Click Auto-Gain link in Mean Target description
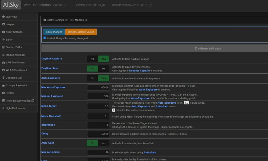The width and height of the screenshot is (268, 161). coord(162,107)
